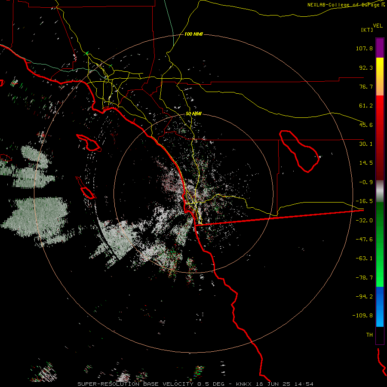387x387 pixels.
Task: Click the blue segment of velocity color bar
Action: pyautogui.click(x=380, y=307)
